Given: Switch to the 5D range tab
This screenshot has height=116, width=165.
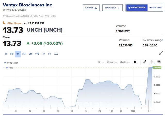Looking at the screenshot, I should coord(12,54).
